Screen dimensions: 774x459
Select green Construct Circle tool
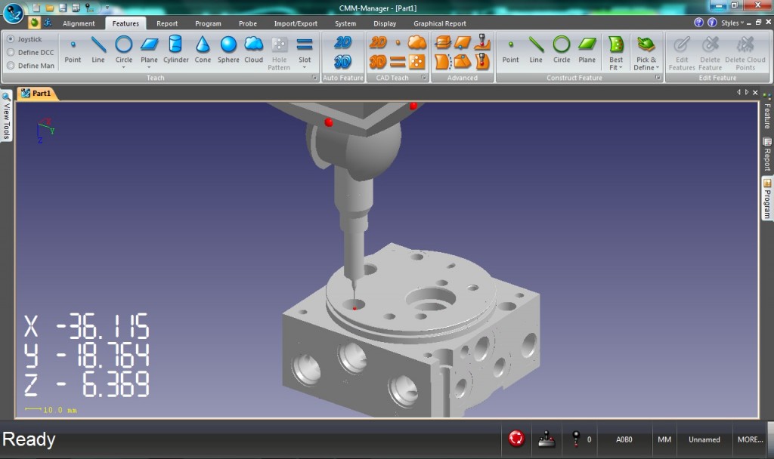[x=562, y=50]
